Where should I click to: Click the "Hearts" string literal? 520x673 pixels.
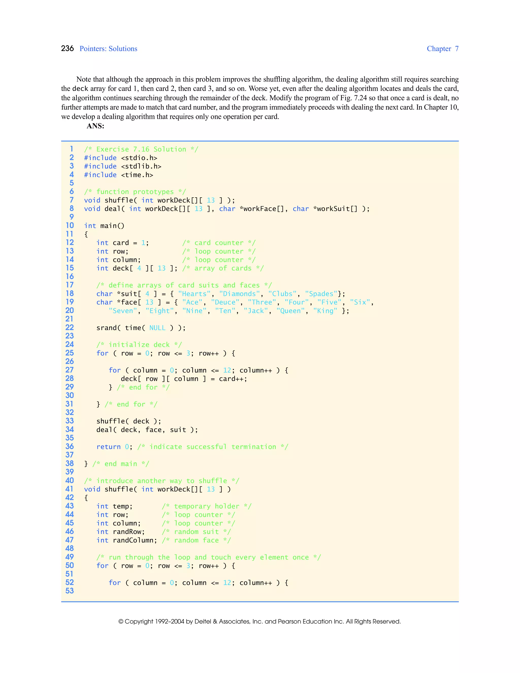coord(194,294)
